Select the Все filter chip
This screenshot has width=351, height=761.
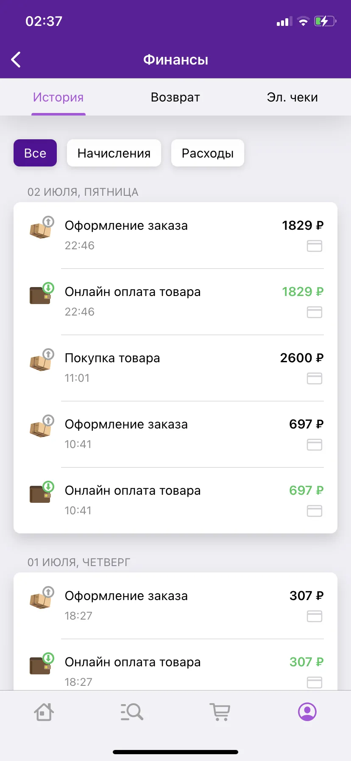35,153
